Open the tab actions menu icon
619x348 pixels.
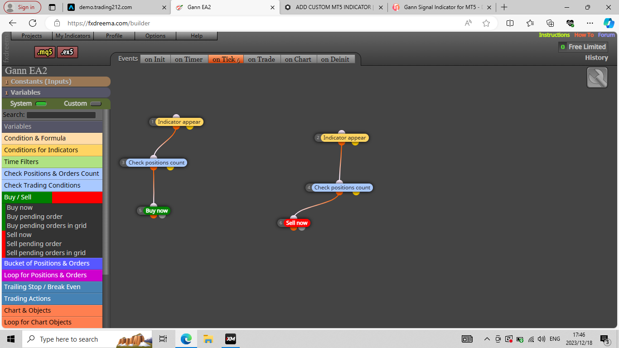point(52,7)
